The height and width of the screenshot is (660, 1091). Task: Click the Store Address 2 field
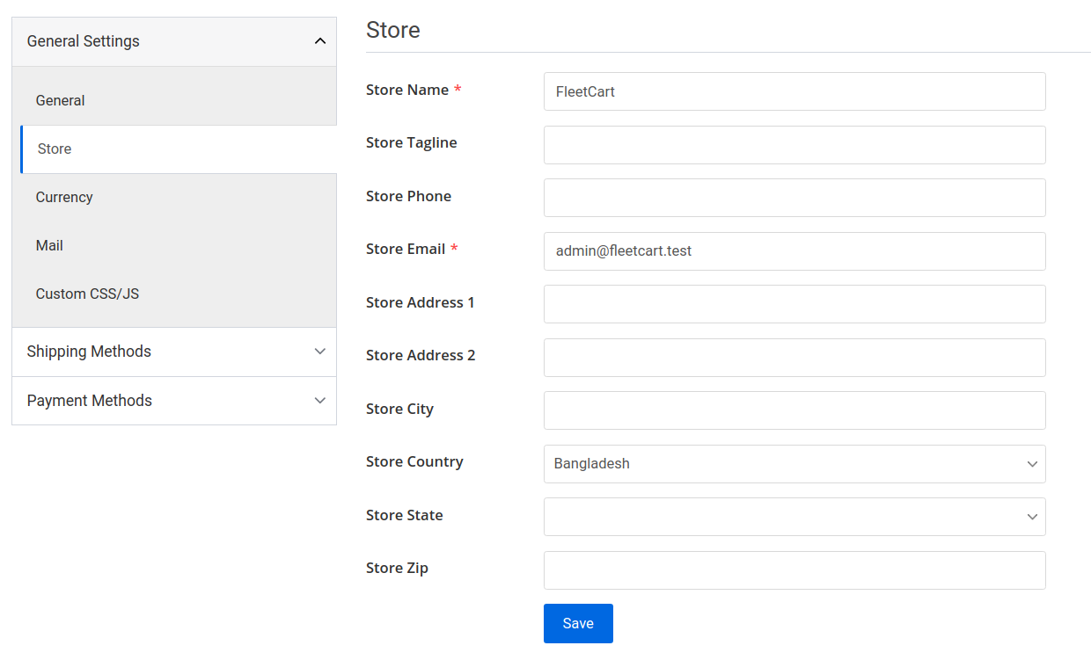[x=792, y=358]
